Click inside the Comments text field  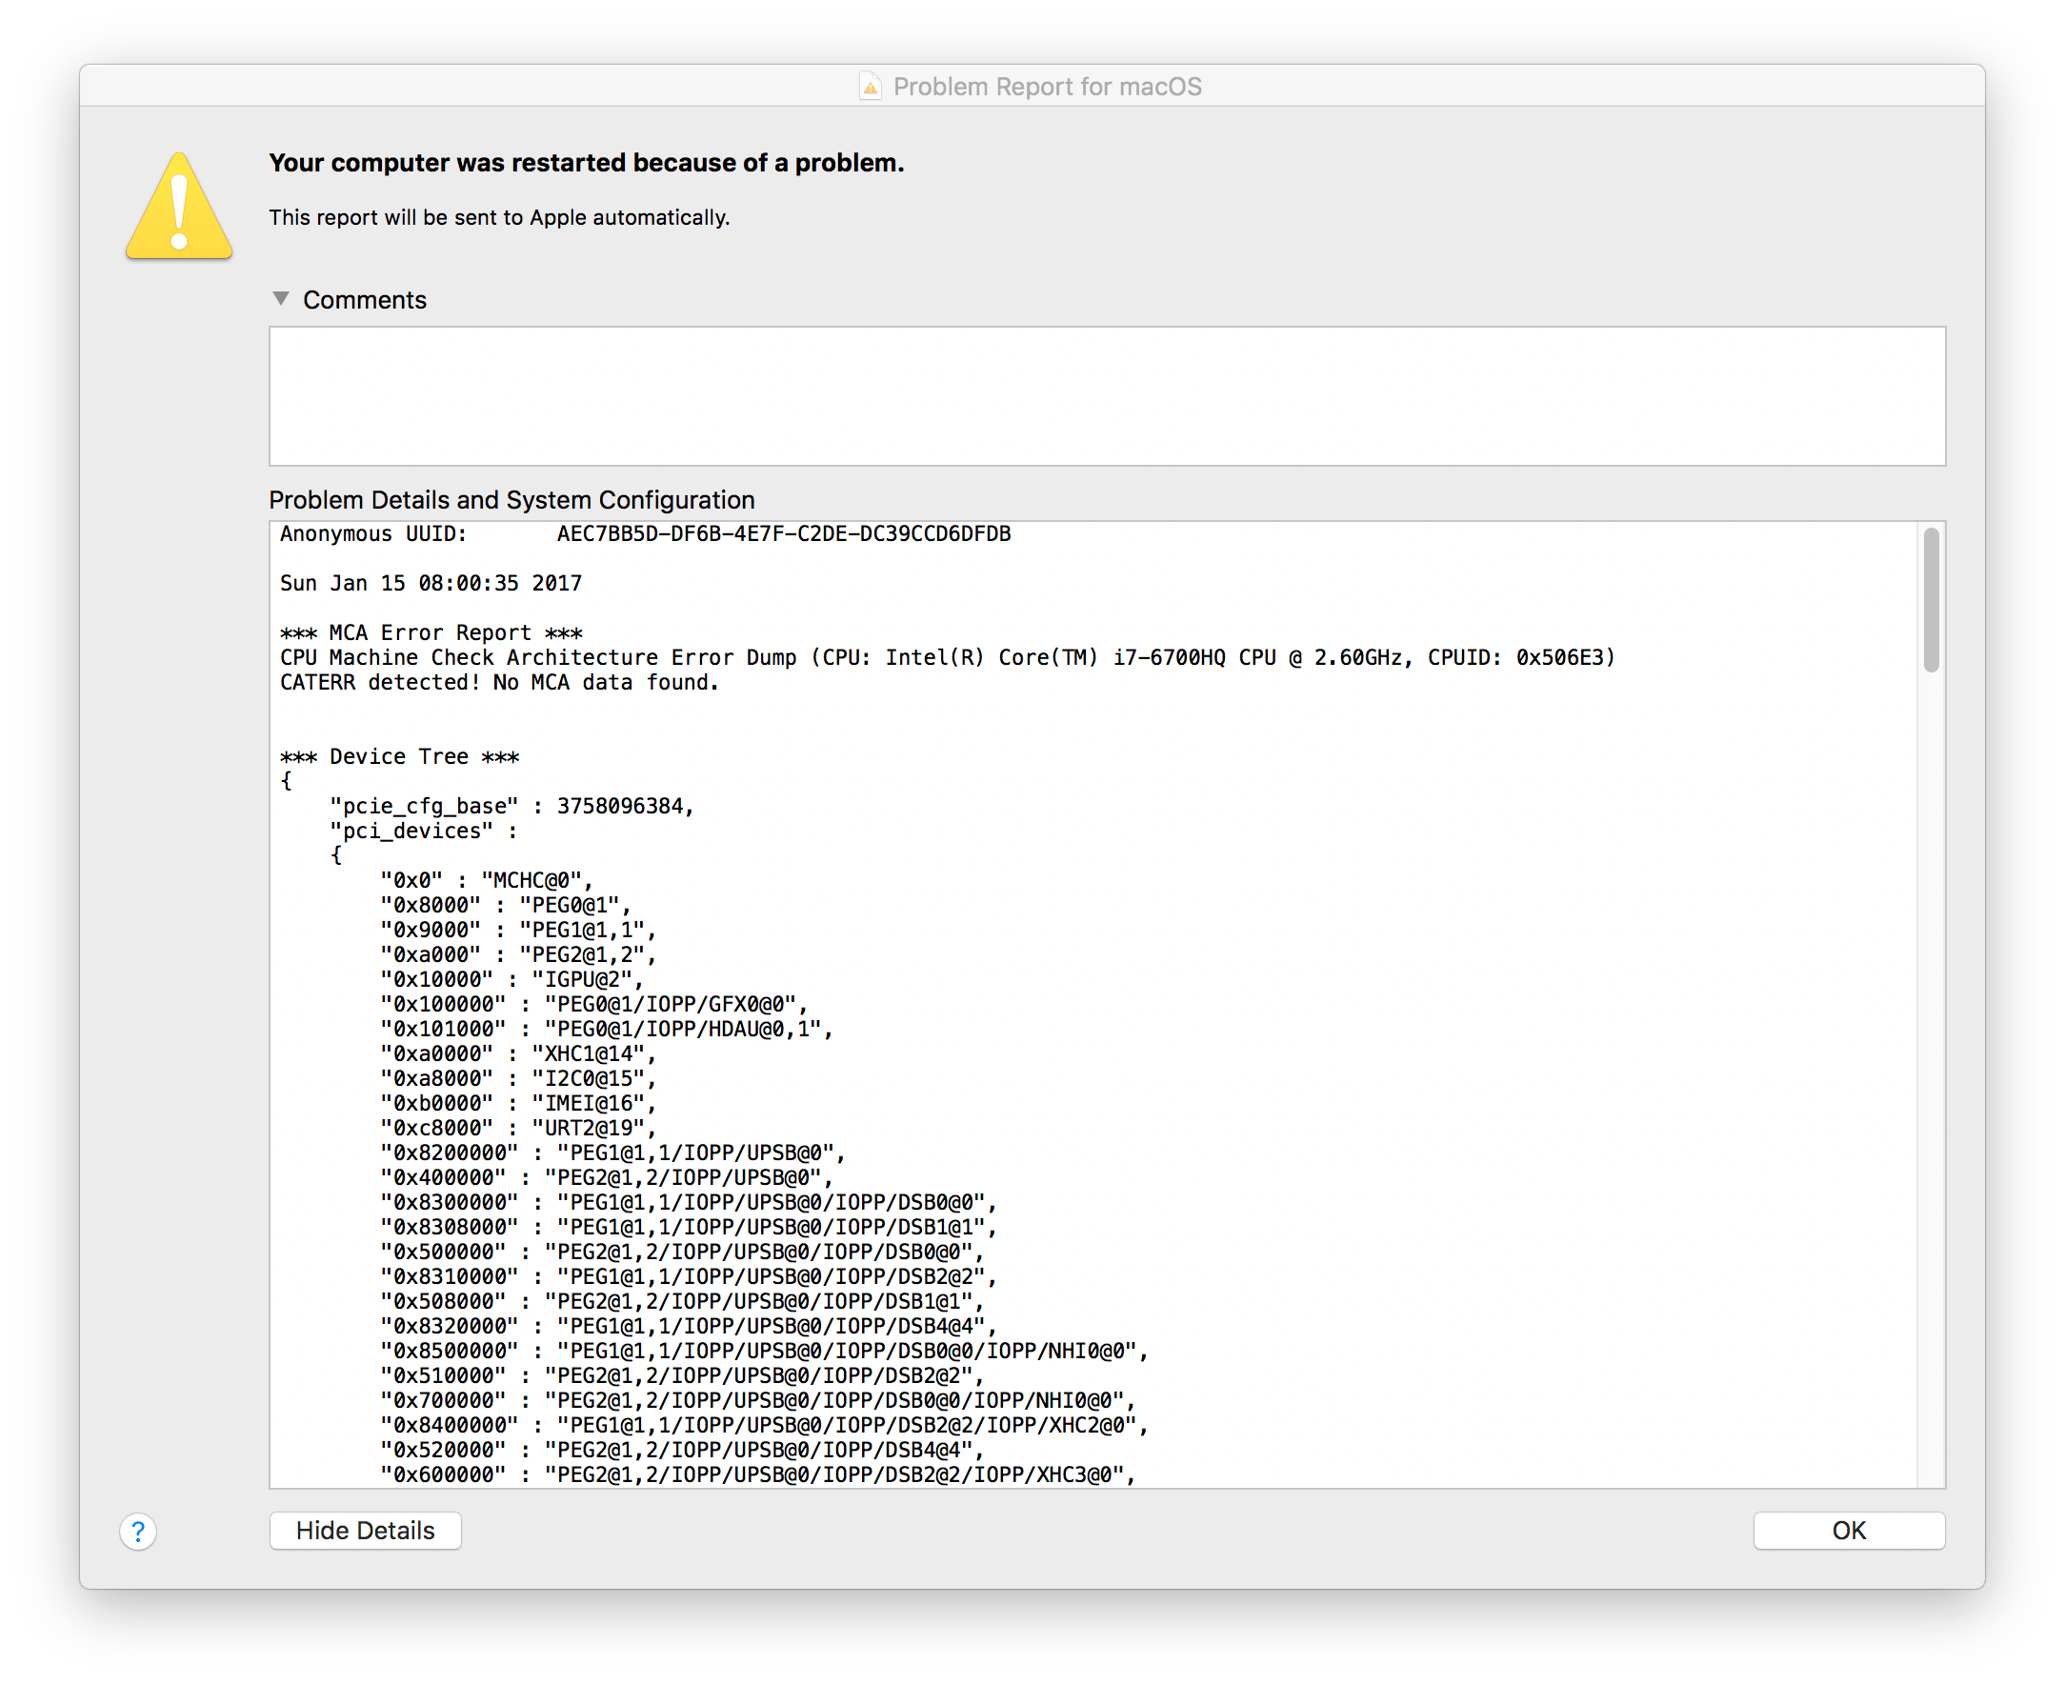[1106, 396]
